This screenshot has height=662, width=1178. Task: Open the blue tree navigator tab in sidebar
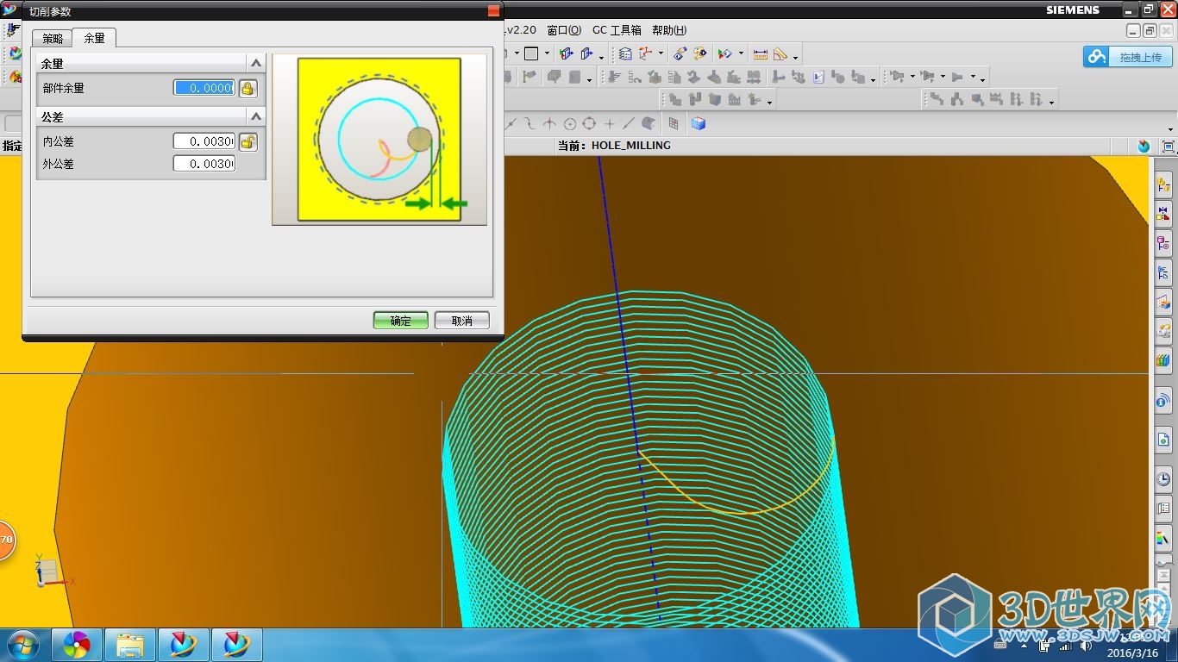[1163, 273]
